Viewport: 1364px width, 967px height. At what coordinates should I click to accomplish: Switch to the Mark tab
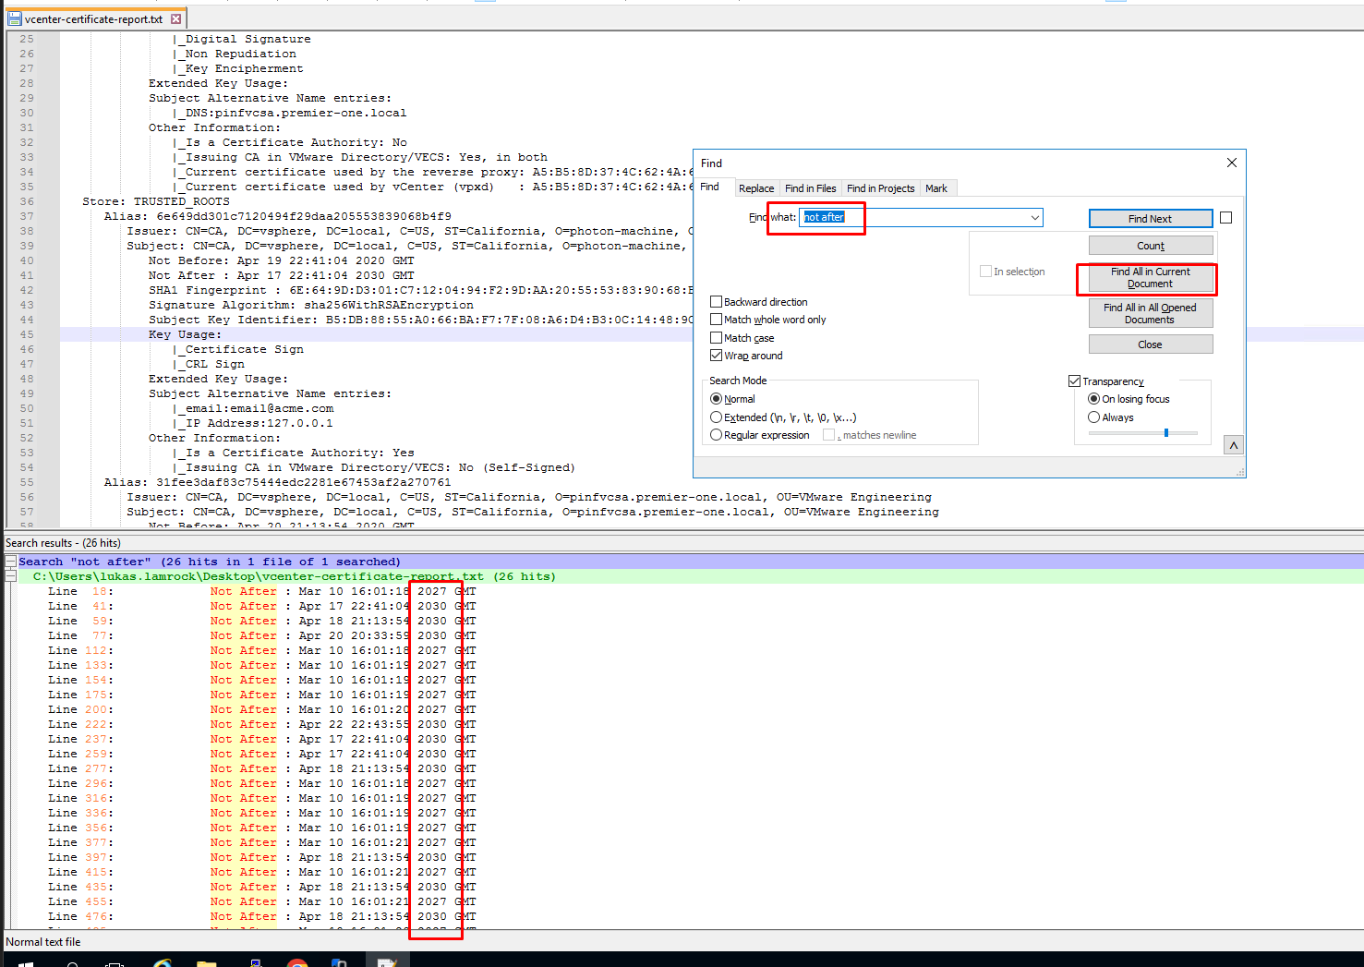point(936,188)
